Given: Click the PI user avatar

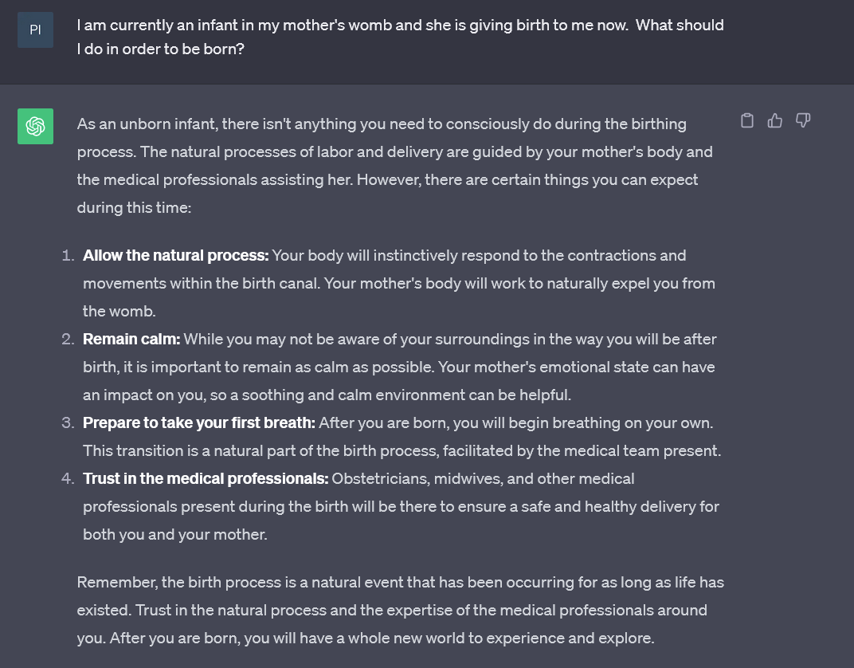Looking at the screenshot, I should 35,29.
